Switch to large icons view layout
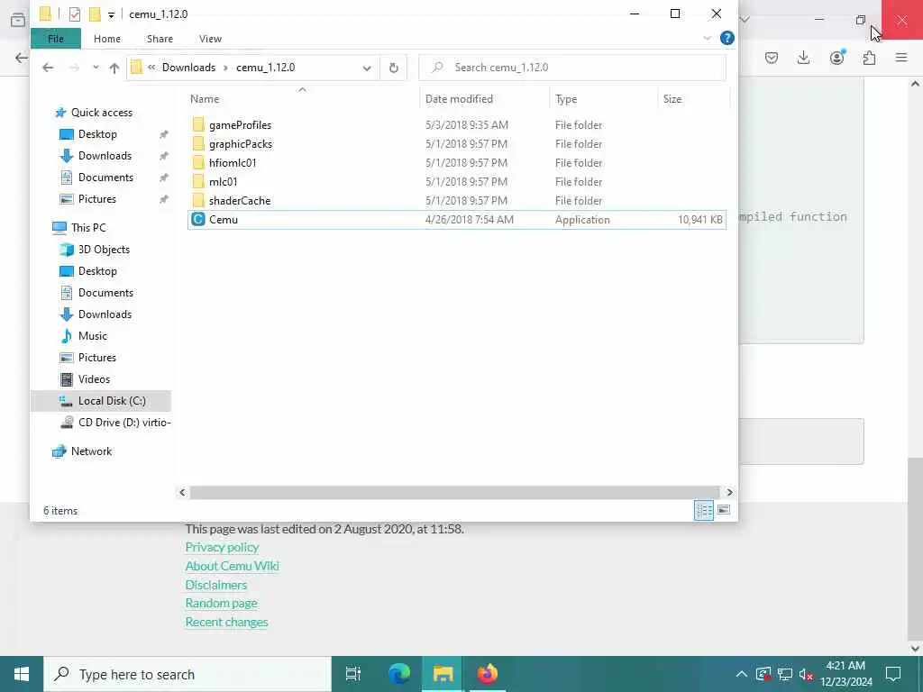Screen dimensions: 923x692 [x=724, y=510]
